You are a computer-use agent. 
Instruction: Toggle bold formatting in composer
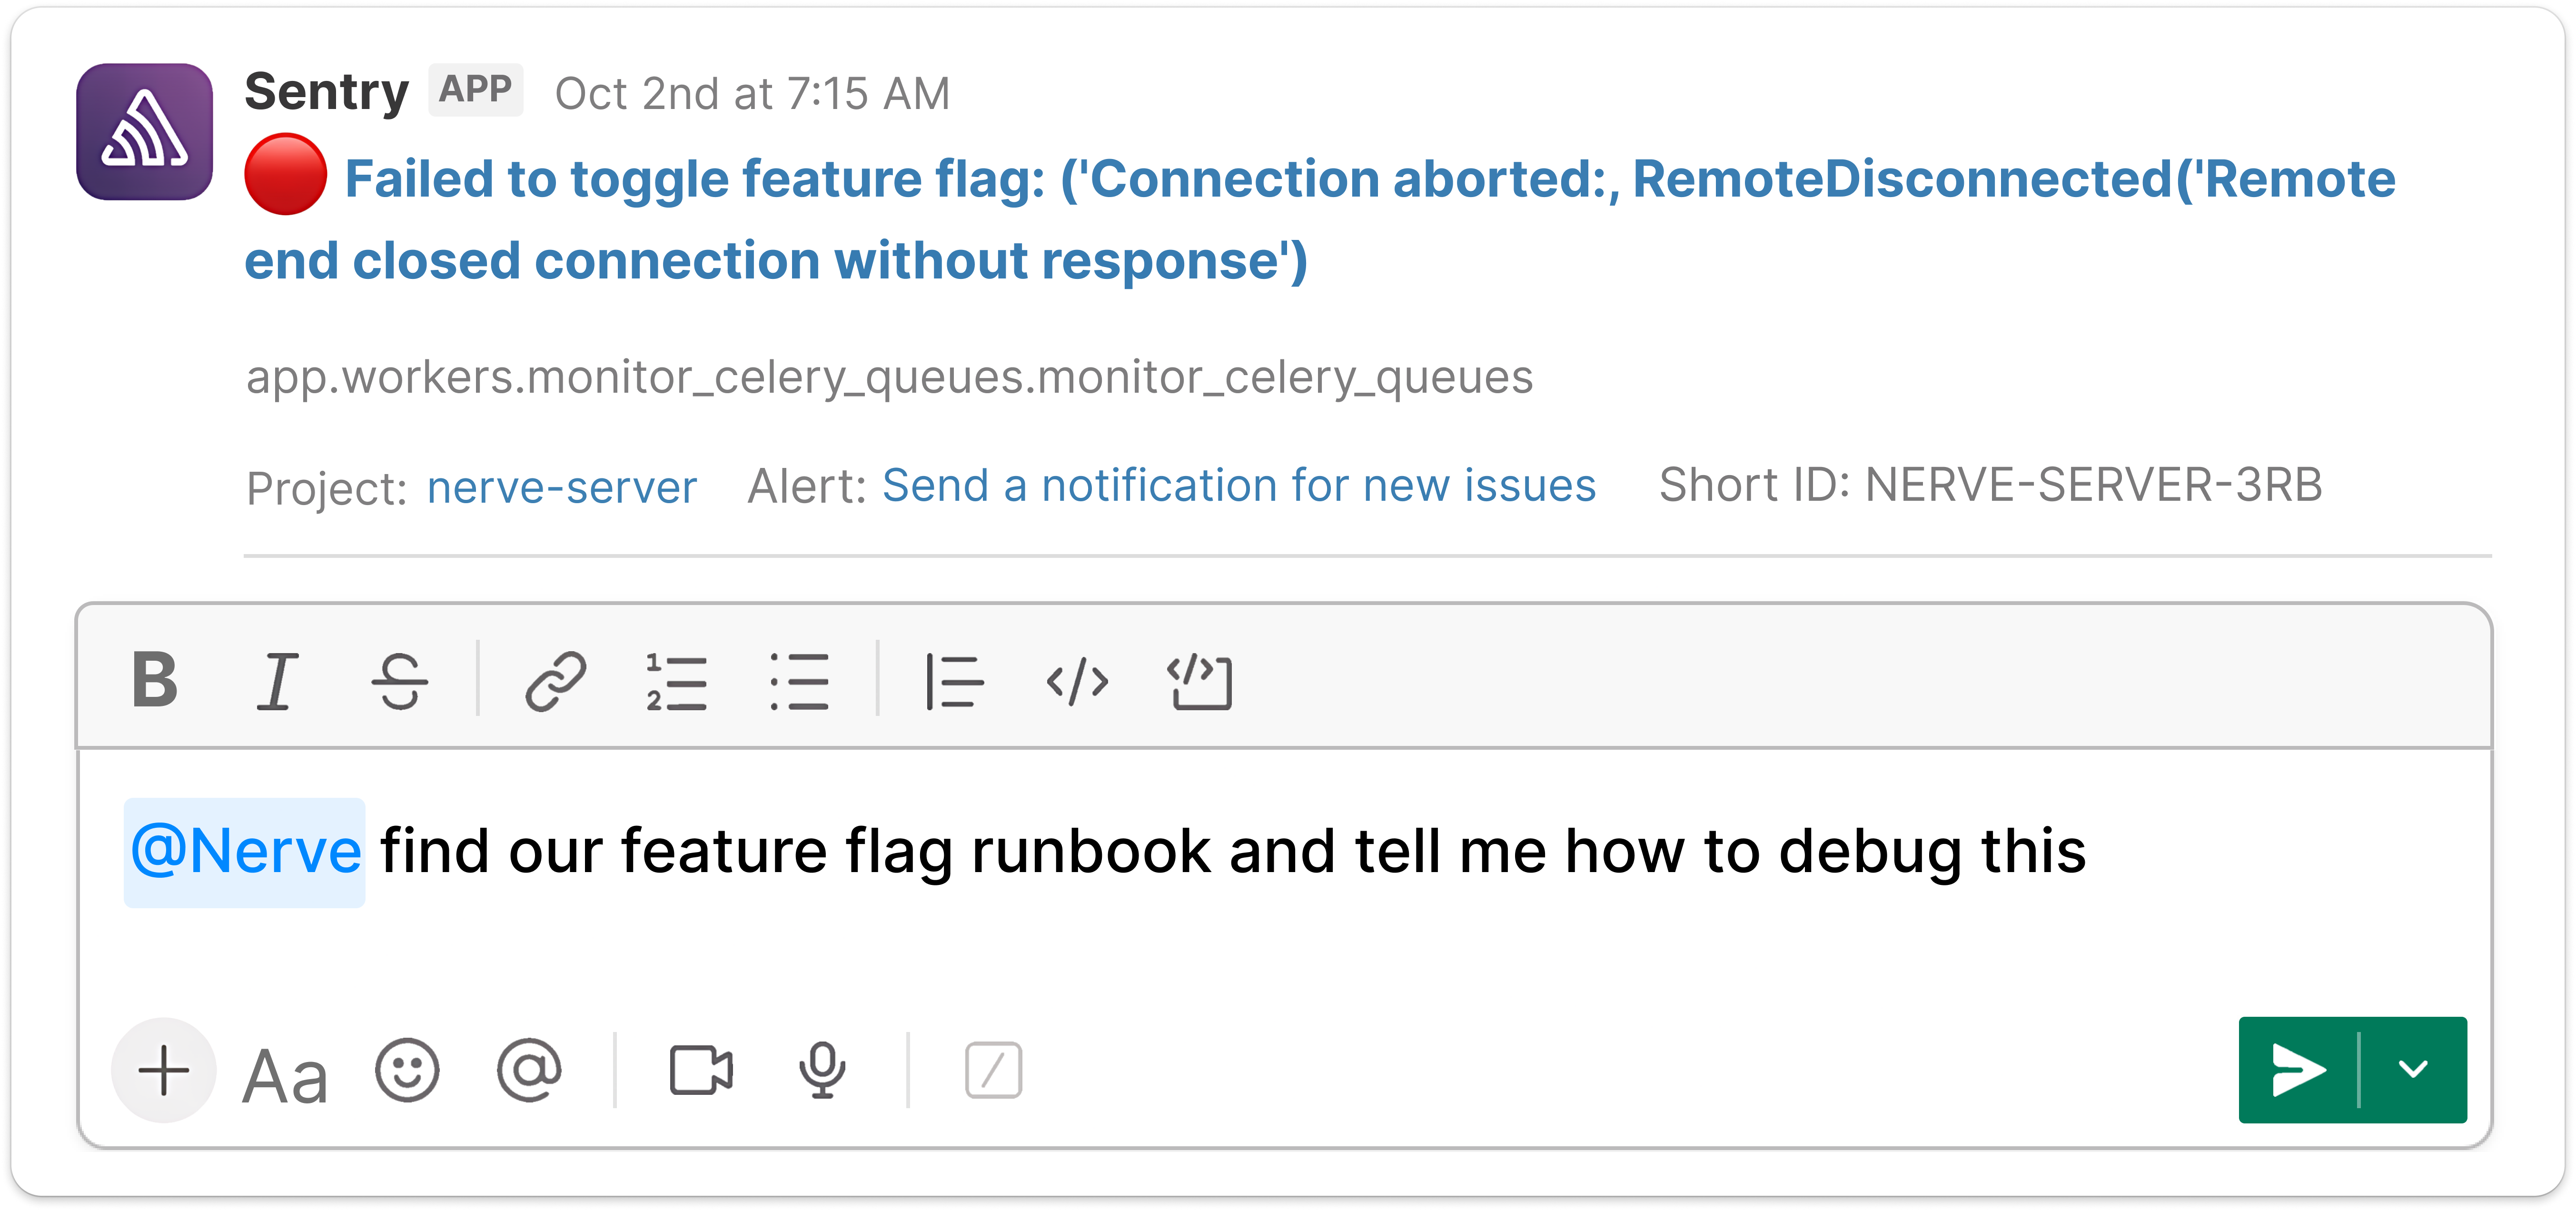155,680
